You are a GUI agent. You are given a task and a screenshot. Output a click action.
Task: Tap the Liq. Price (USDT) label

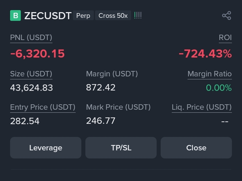[202, 107]
